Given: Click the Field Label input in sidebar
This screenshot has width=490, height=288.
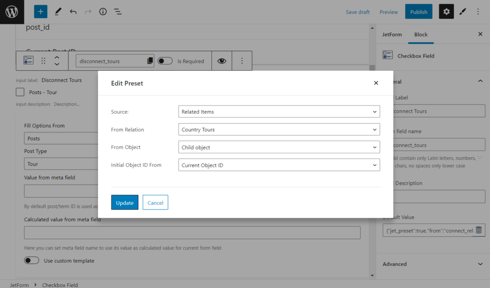Looking at the screenshot, I should (439, 111).
